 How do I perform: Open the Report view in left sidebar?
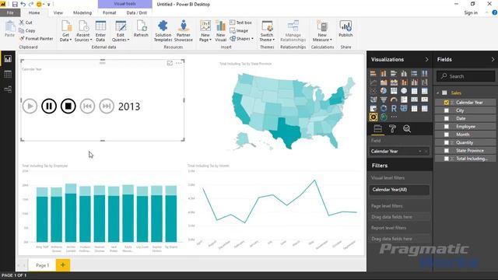tap(8, 59)
